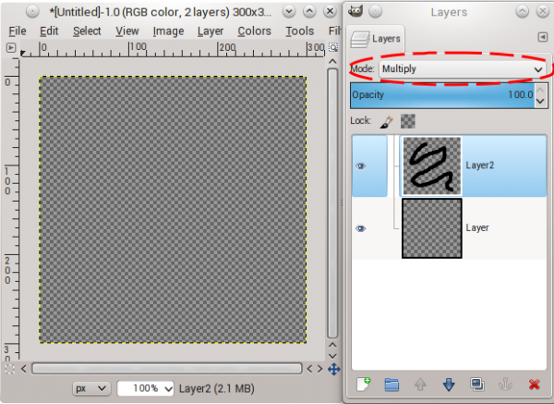This screenshot has width=554, height=404.
Task: Create a new layer group folder
Action: pos(391,385)
